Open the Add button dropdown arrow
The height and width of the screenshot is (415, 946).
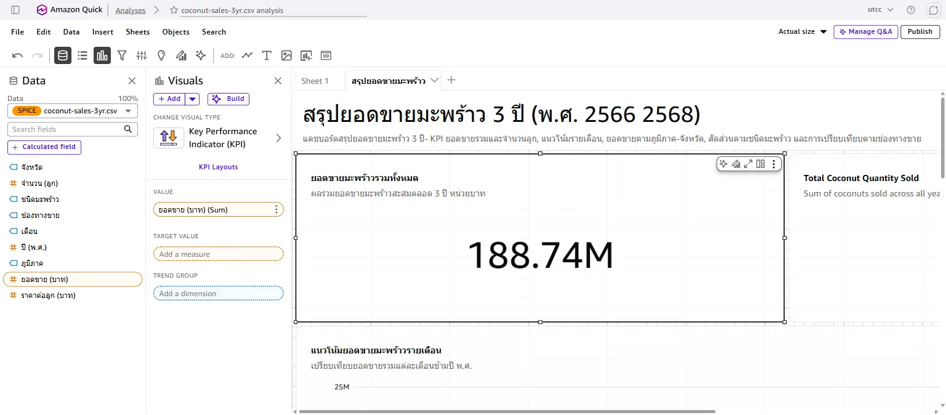point(192,99)
